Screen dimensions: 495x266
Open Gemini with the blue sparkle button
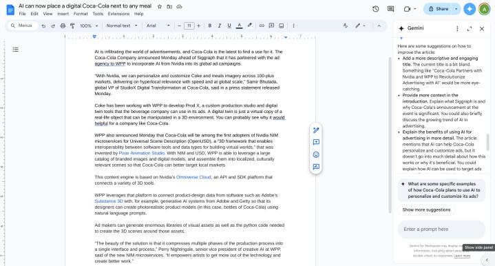click(470, 9)
